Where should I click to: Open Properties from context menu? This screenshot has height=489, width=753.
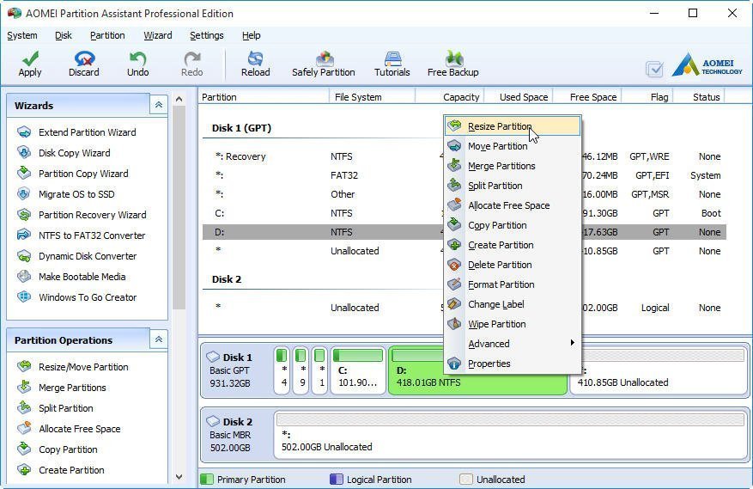click(x=513, y=364)
